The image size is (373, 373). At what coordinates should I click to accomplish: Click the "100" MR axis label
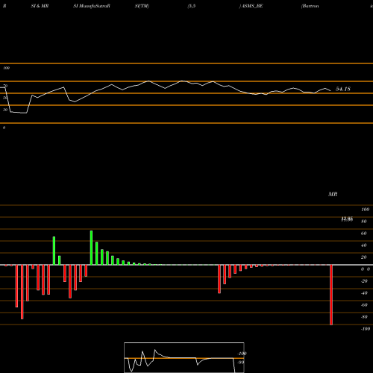click(365, 210)
